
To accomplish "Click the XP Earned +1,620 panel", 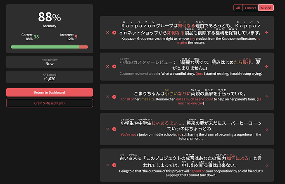I will click(x=50, y=76).
